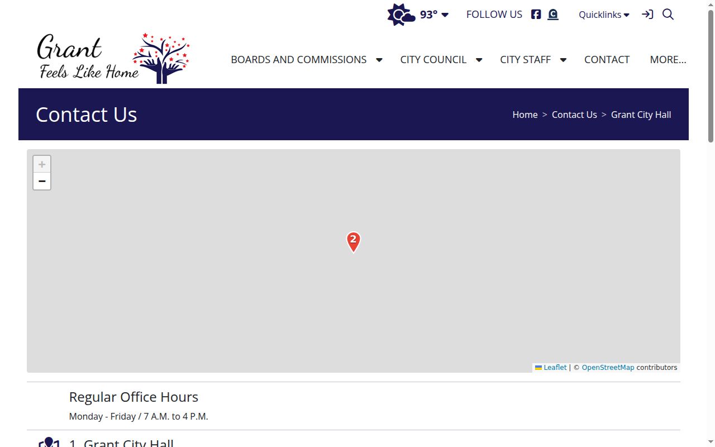Expand the City Staff menu arrow
This screenshot has width=715, height=447.
pos(563,60)
